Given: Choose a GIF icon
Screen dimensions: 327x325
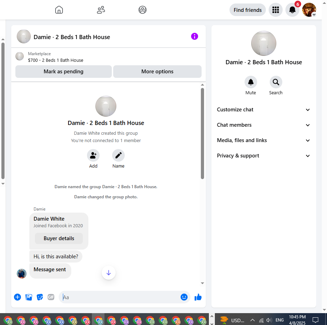Looking at the screenshot, I should tap(51, 297).
